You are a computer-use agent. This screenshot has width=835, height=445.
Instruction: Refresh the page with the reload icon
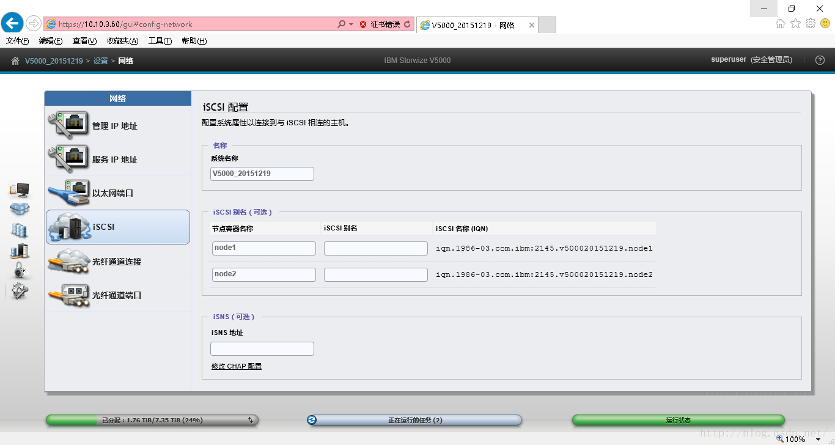(x=408, y=24)
